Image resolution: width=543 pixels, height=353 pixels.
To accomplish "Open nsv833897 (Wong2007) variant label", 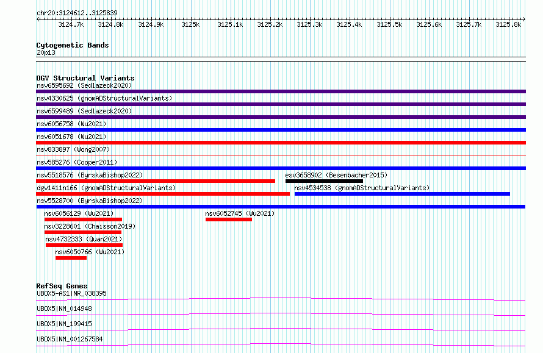I will click(x=73, y=149).
